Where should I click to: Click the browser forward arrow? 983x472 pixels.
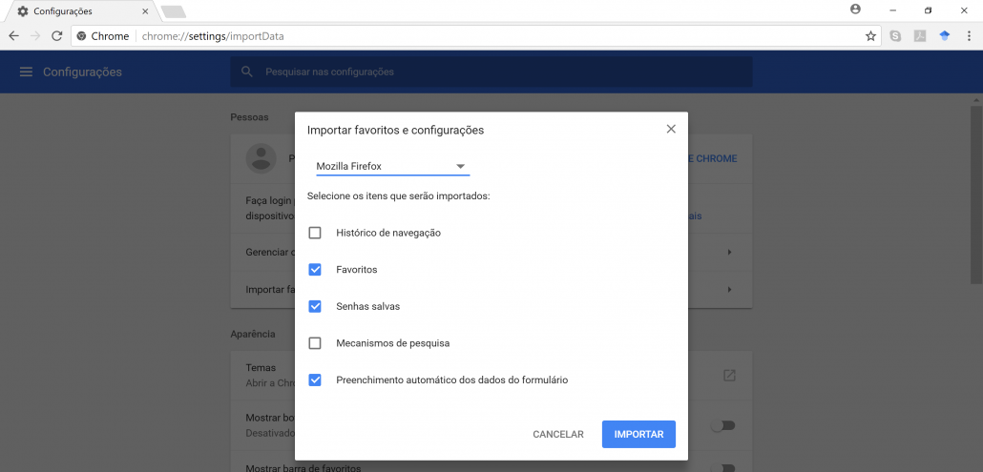click(x=35, y=36)
